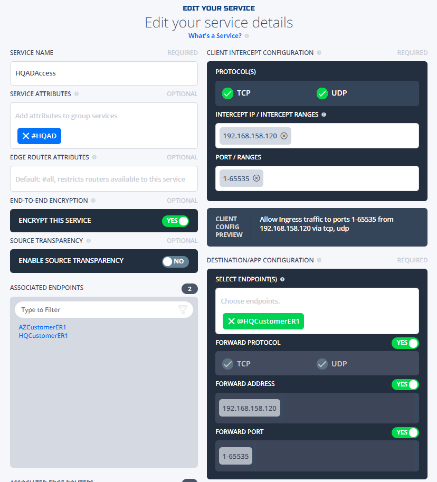Toggle Encrypt This Service switch
The height and width of the screenshot is (482, 437).
(175, 221)
